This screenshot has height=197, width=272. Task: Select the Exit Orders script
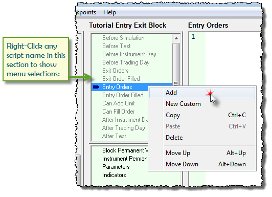tap(116, 71)
